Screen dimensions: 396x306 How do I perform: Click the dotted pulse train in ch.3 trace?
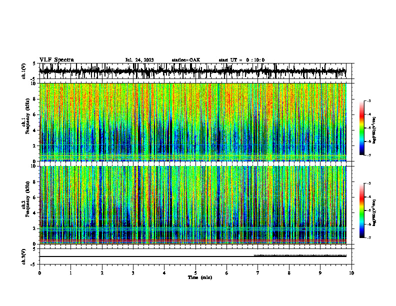point(300,255)
